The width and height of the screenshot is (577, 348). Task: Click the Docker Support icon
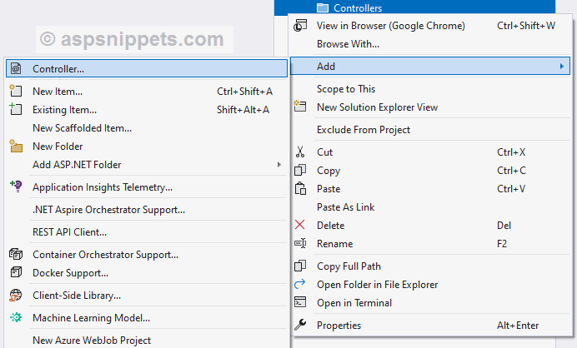coord(16,272)
